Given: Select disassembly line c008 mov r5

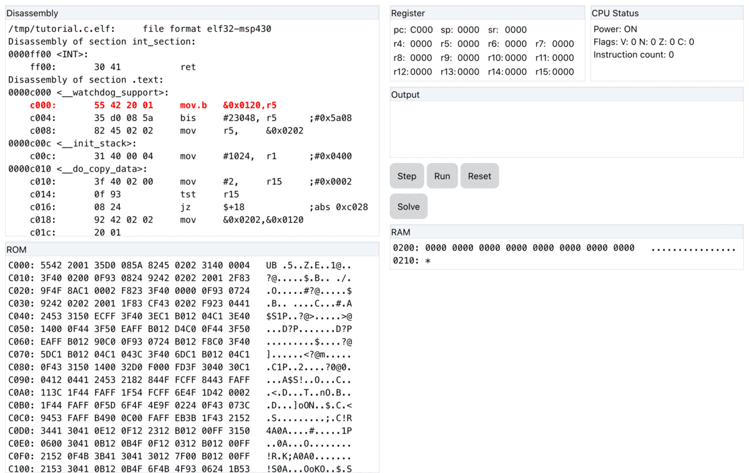Looking at the screenshot, I should tap(166, 130).
